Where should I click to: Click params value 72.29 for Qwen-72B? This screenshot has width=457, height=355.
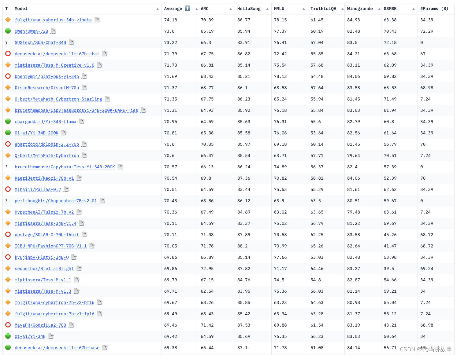427,31
